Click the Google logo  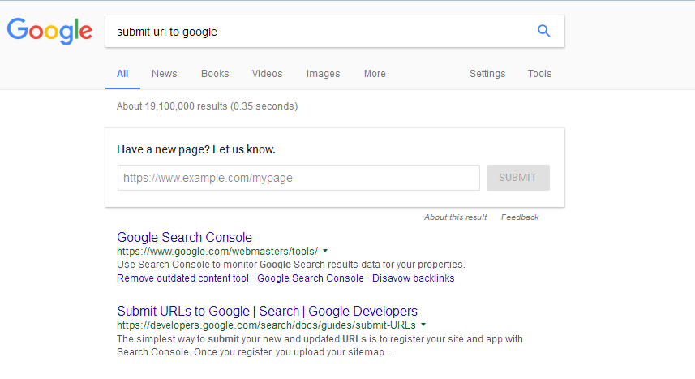tap(49, 31)
